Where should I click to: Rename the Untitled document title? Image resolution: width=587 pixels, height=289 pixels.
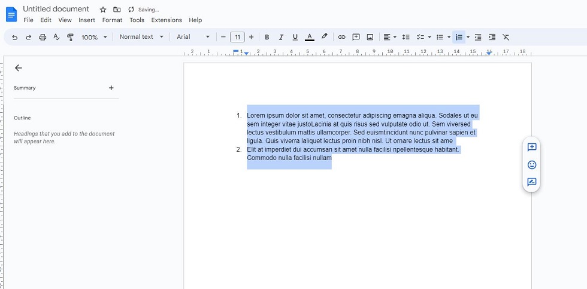(56, 9)
